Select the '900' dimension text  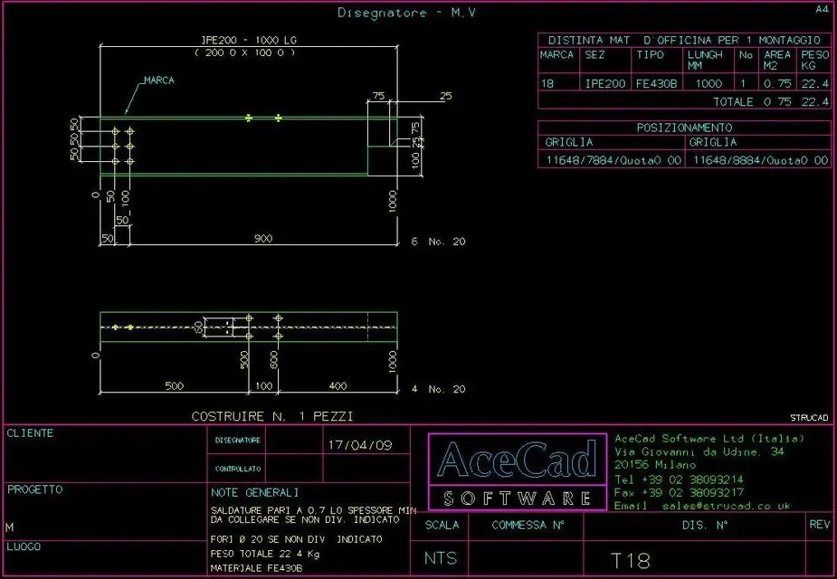263,239
